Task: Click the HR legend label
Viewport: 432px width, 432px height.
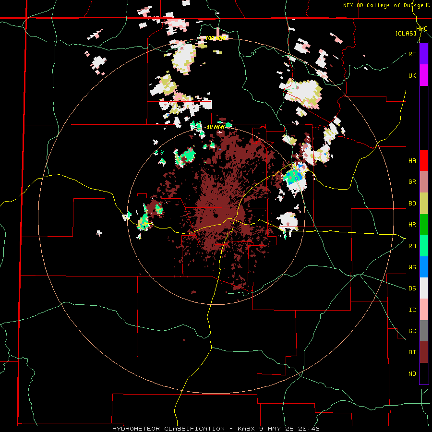Action: 412,225
